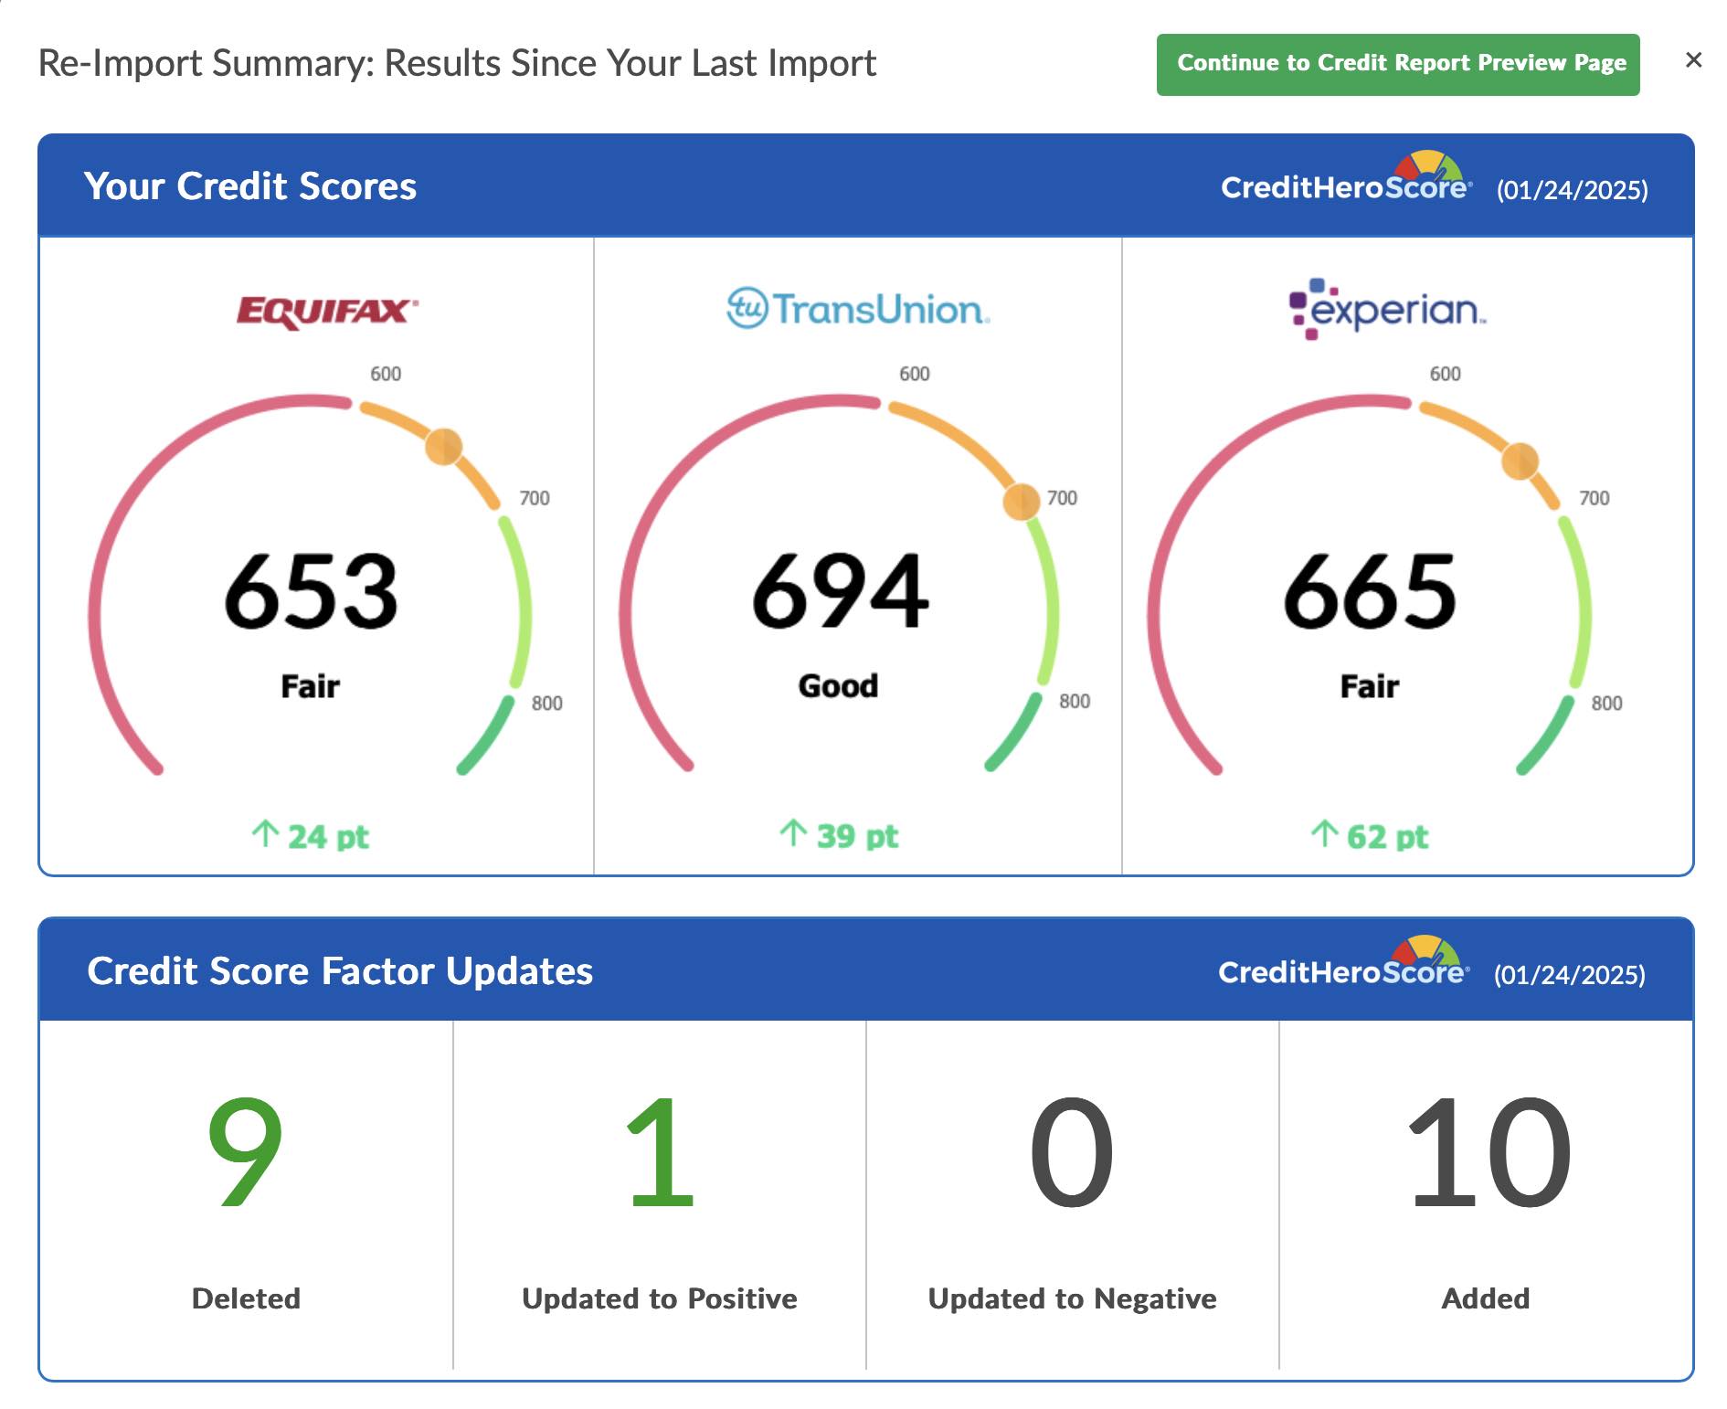
Task: Select the Equifax score 653
Action: tap(311, 592)
